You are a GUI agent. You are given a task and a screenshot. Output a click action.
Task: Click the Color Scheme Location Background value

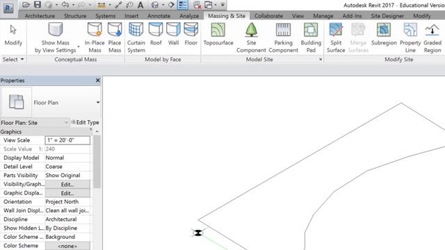(x=67, y=237)
